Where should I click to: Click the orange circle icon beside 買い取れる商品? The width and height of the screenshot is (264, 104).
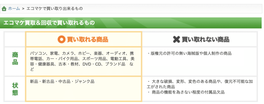[61, 40]
